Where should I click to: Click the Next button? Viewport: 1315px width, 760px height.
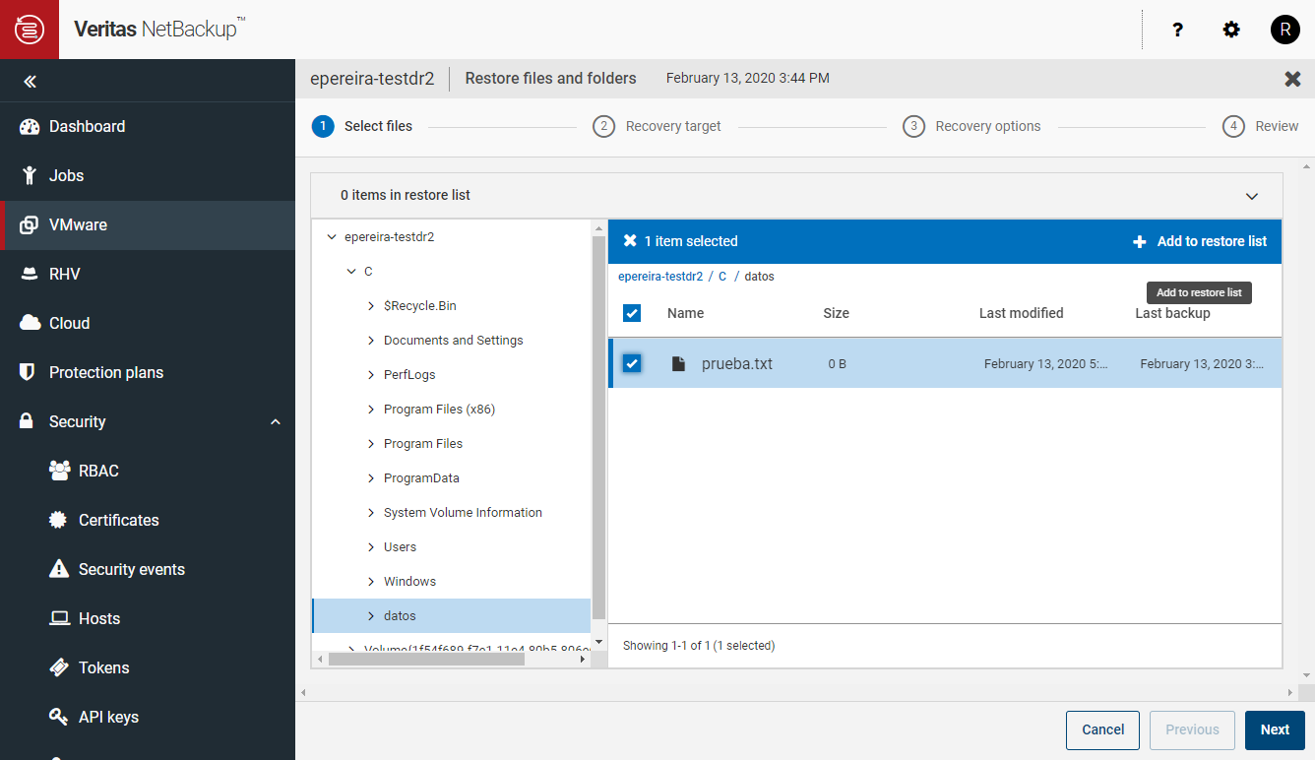[1275, 730]
